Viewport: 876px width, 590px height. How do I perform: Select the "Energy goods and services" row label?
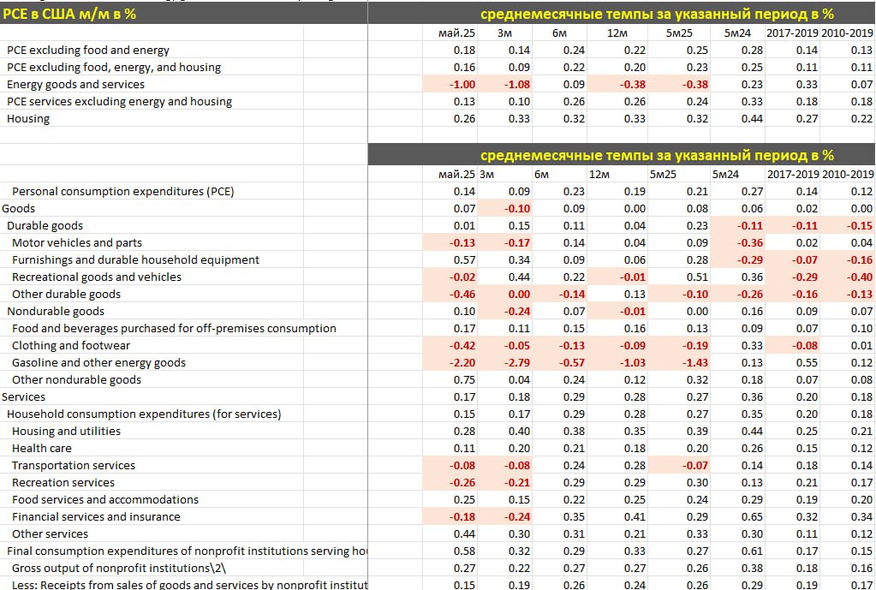tap(75, 85)
